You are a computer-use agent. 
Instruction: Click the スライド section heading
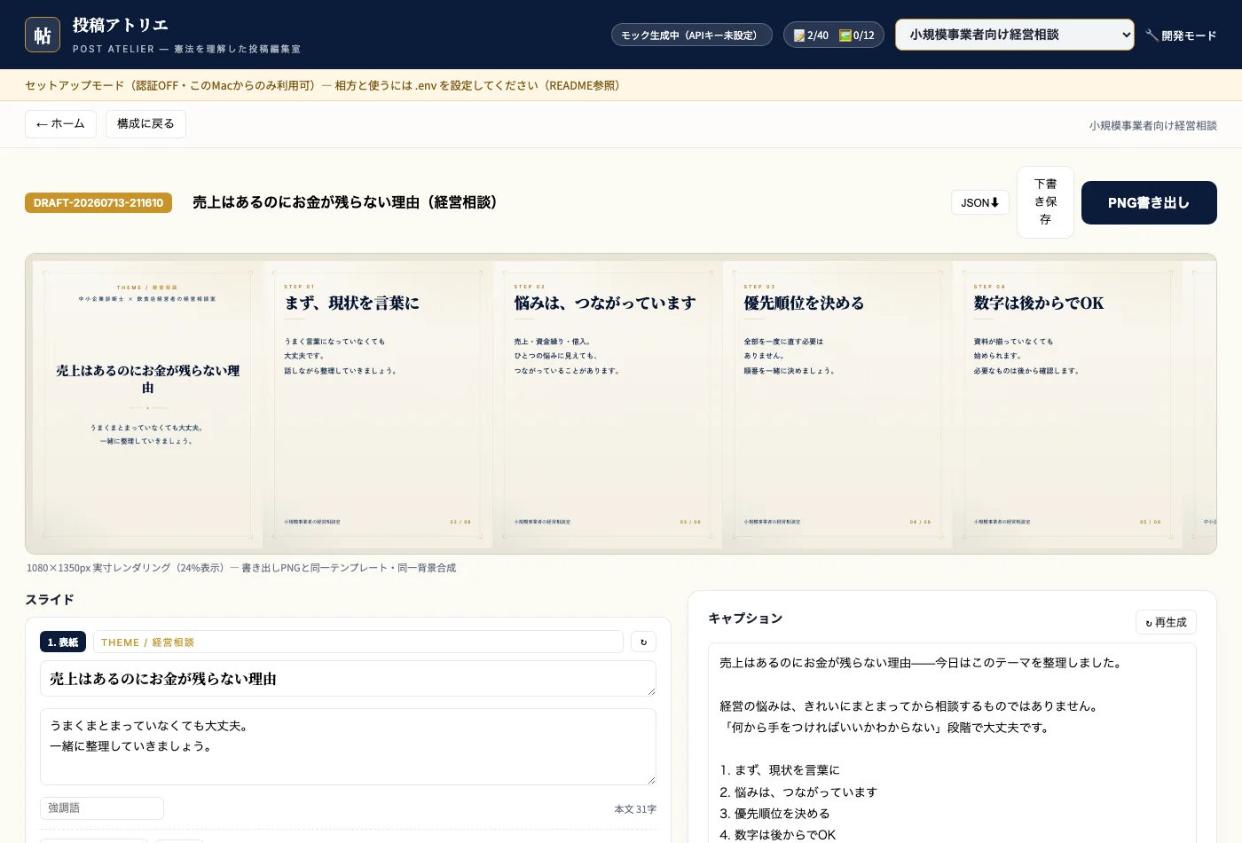[50, 600]
